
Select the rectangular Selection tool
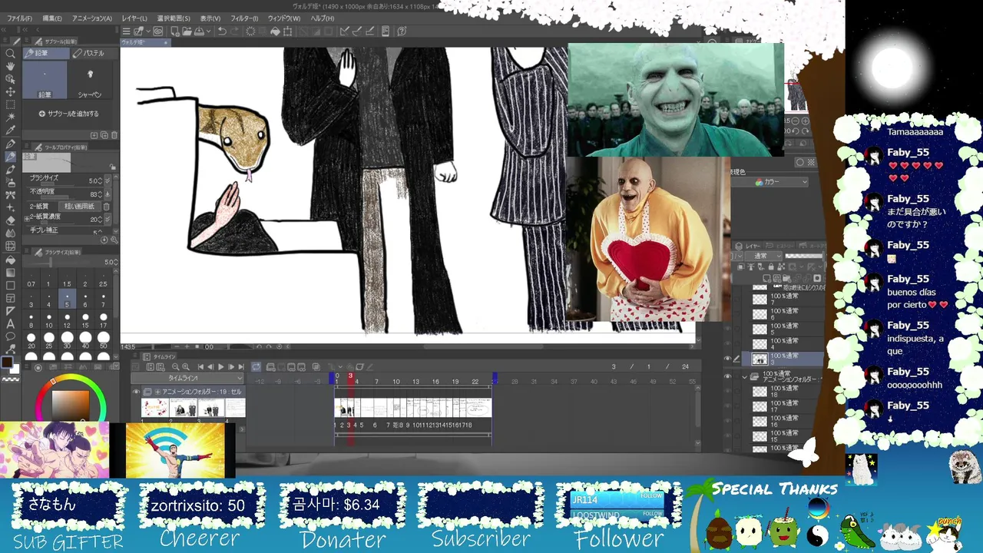tap(10, 105)
